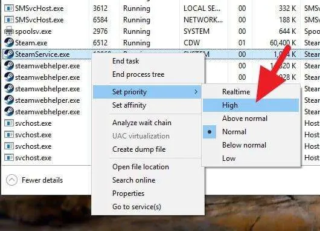Click the printer icon beside spoolsv.exe
Screen dimensions: 320x231
[9, 31]
